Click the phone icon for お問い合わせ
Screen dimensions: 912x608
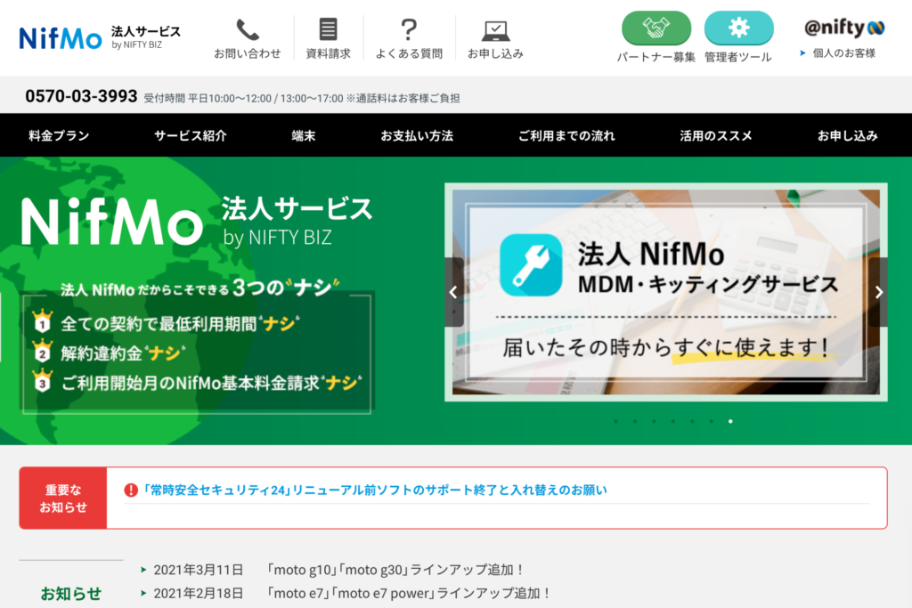pos(248,29)
